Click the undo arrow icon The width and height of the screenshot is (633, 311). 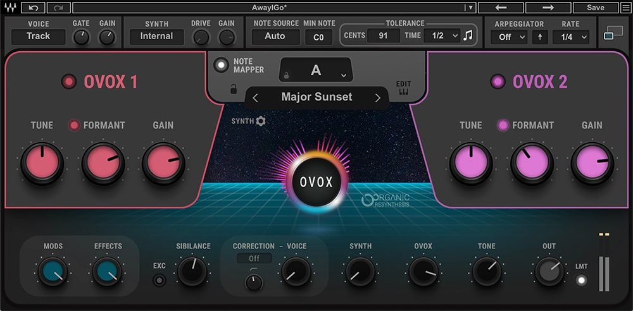coord(33,8)
